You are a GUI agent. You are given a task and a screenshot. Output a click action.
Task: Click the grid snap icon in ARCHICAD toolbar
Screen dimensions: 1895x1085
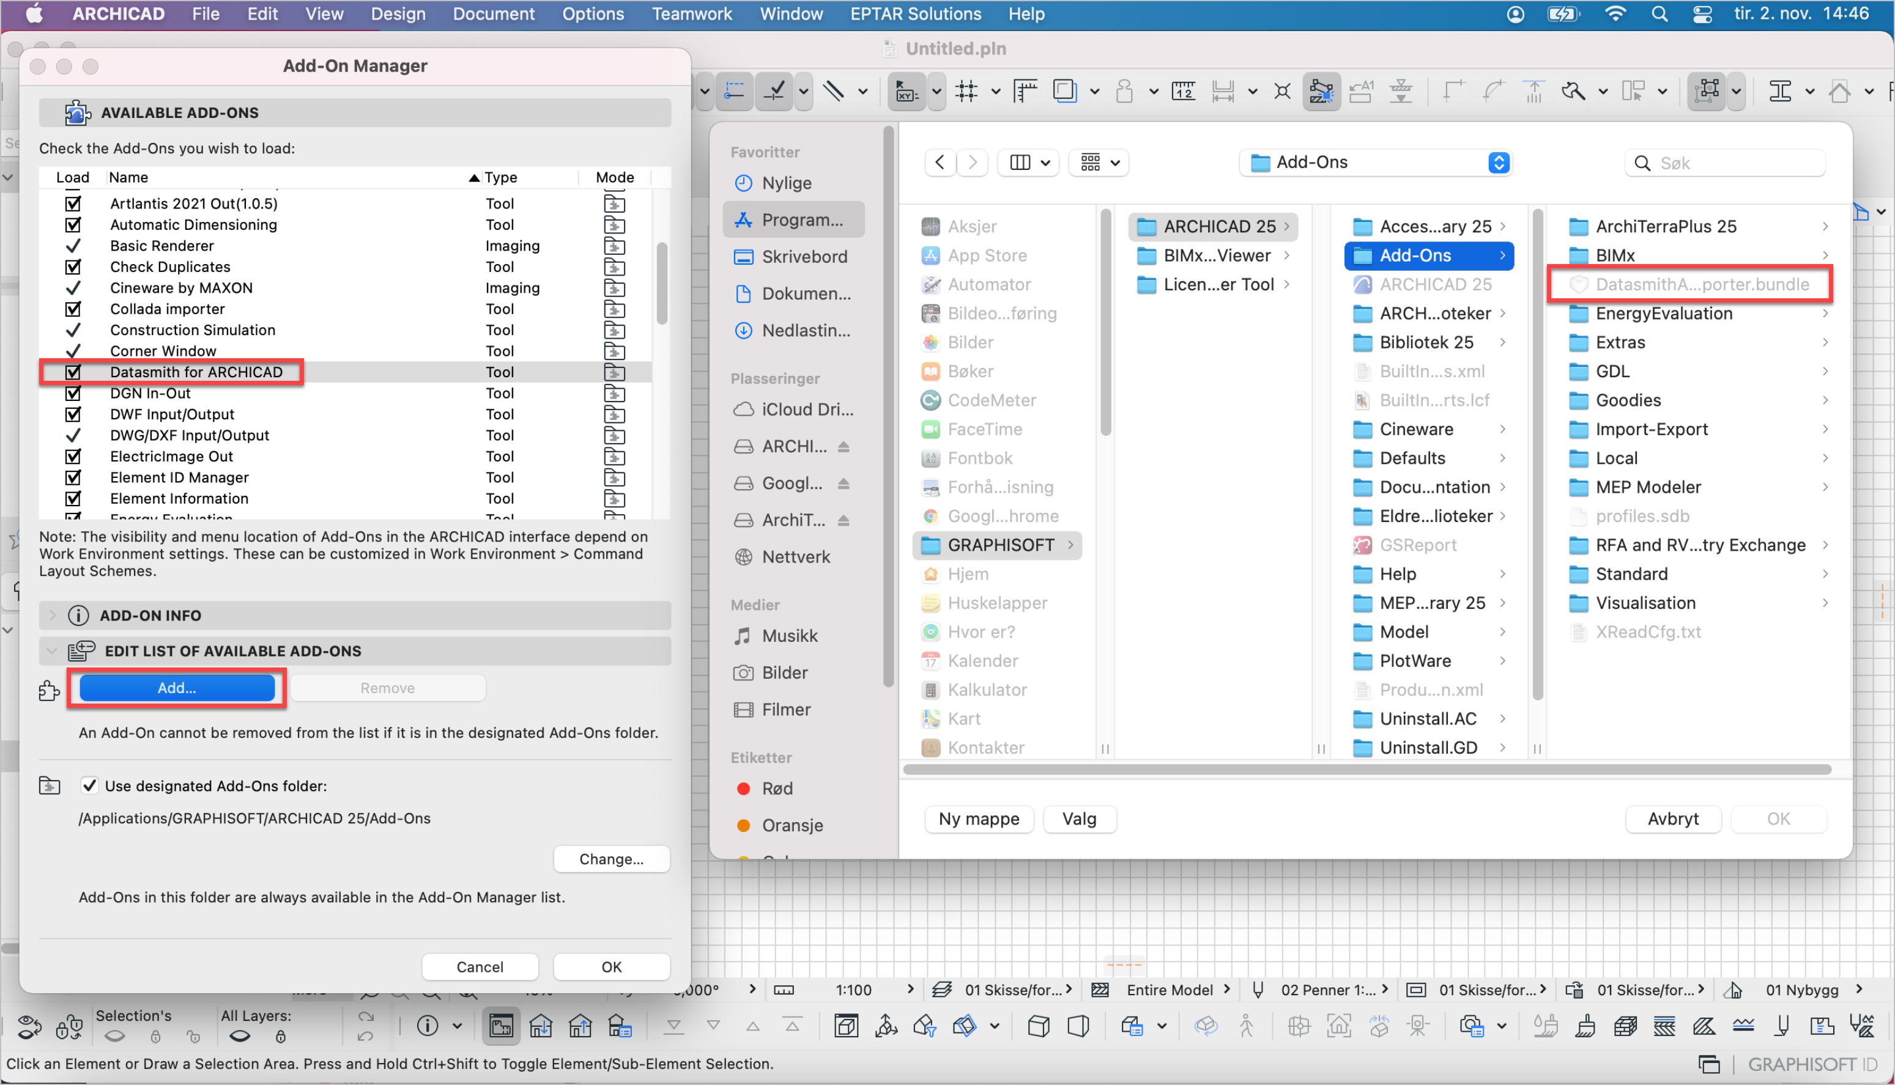point(966,91)
